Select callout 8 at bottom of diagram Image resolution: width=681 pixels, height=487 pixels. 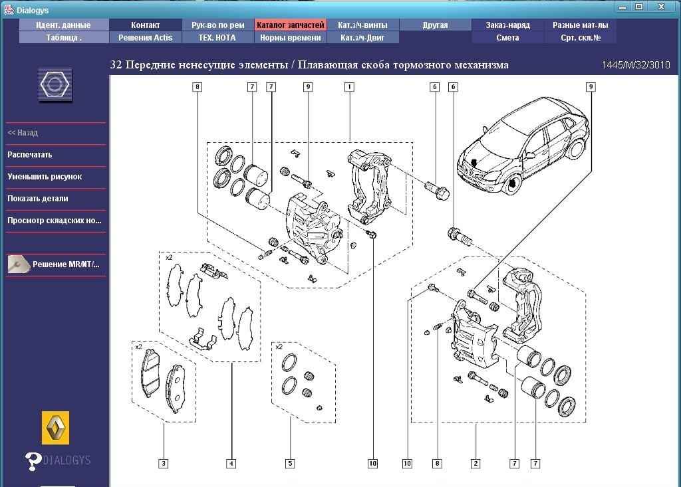pos(438,464)
